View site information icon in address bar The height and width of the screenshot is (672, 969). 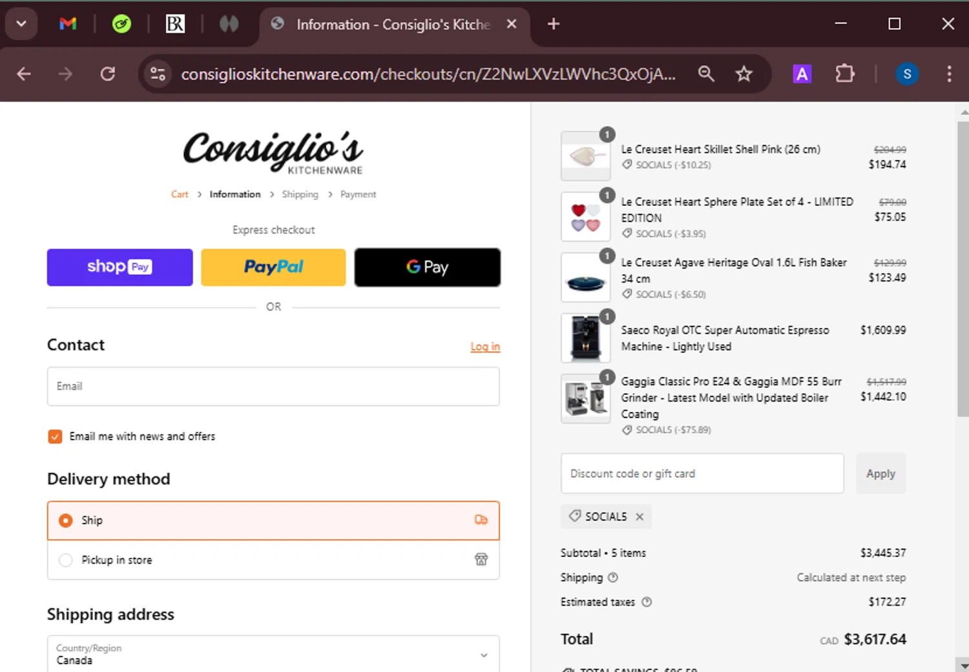[x=158, y=74]
